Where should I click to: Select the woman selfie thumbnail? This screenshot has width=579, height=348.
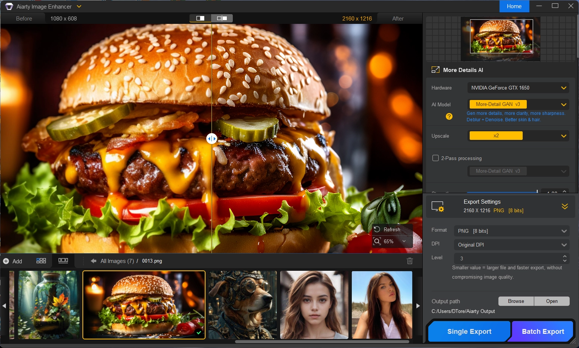click(382, 305)
